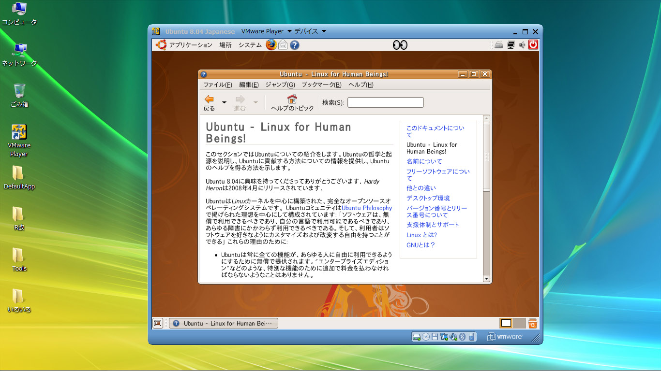Go to ヘルプのトピック home icon
The width and height of the screenshot is (661, 371).
292,103
